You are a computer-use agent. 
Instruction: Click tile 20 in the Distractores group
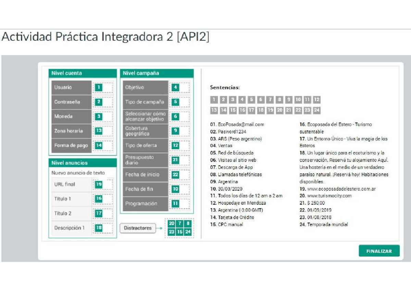[171, 223]
